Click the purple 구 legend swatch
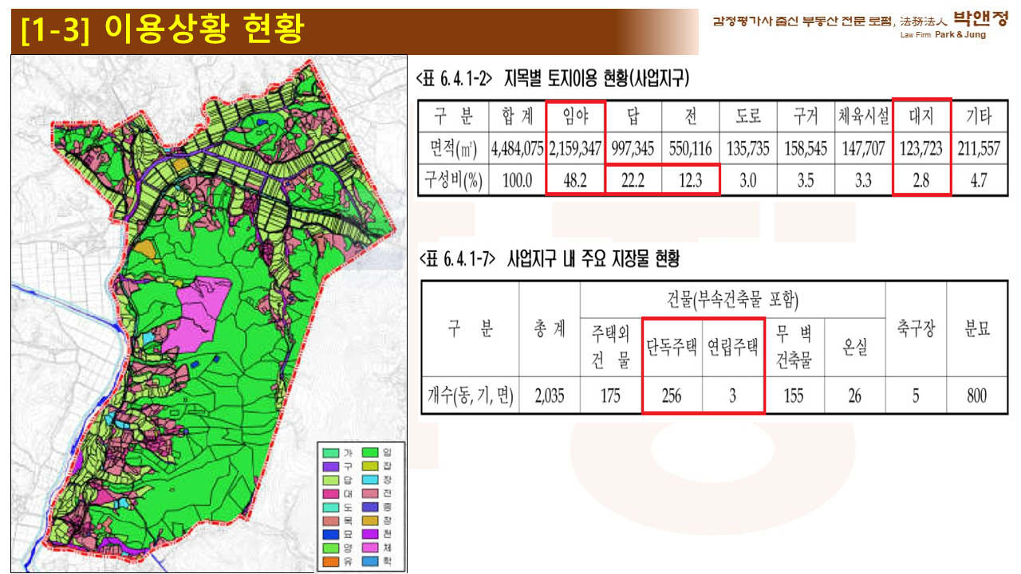 [329, 467]
